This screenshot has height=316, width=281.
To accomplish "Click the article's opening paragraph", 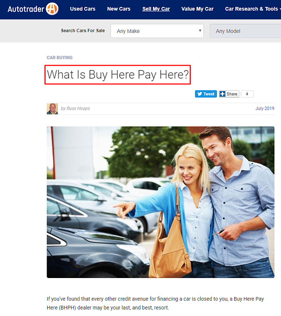I will coord(155,303).
